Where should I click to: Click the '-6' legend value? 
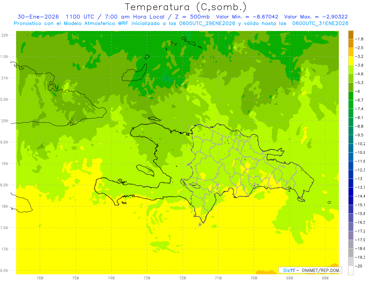(357, 91)
